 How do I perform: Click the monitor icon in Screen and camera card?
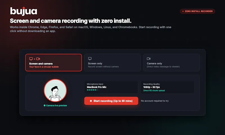(31, 59)
